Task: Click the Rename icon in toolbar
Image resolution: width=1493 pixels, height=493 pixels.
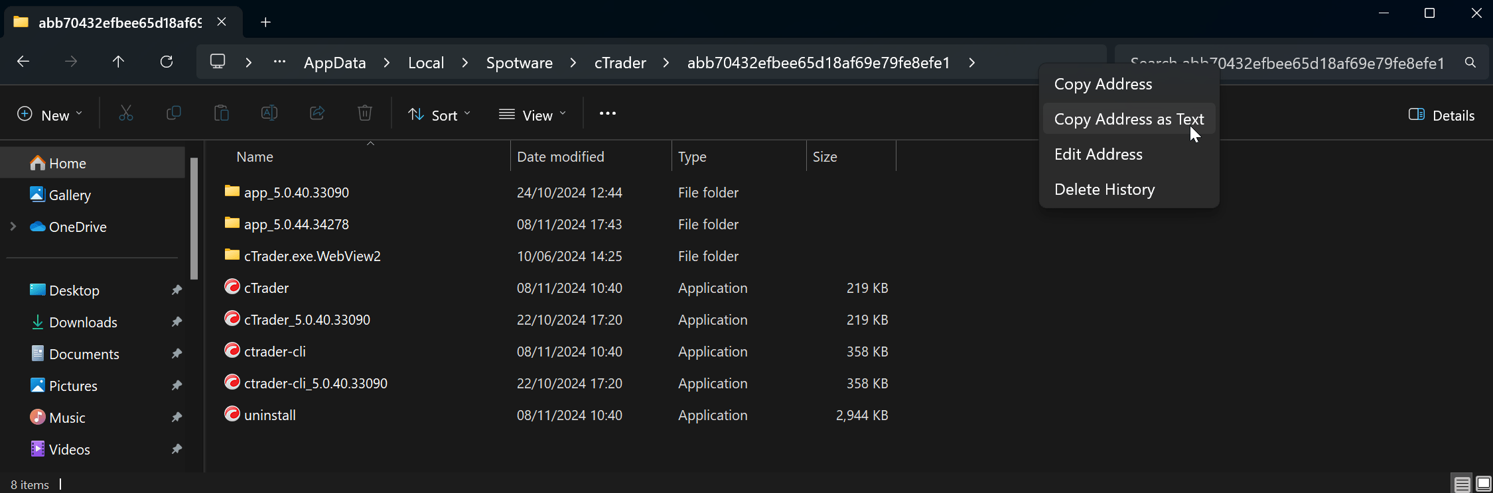Action: pos(269,114)
